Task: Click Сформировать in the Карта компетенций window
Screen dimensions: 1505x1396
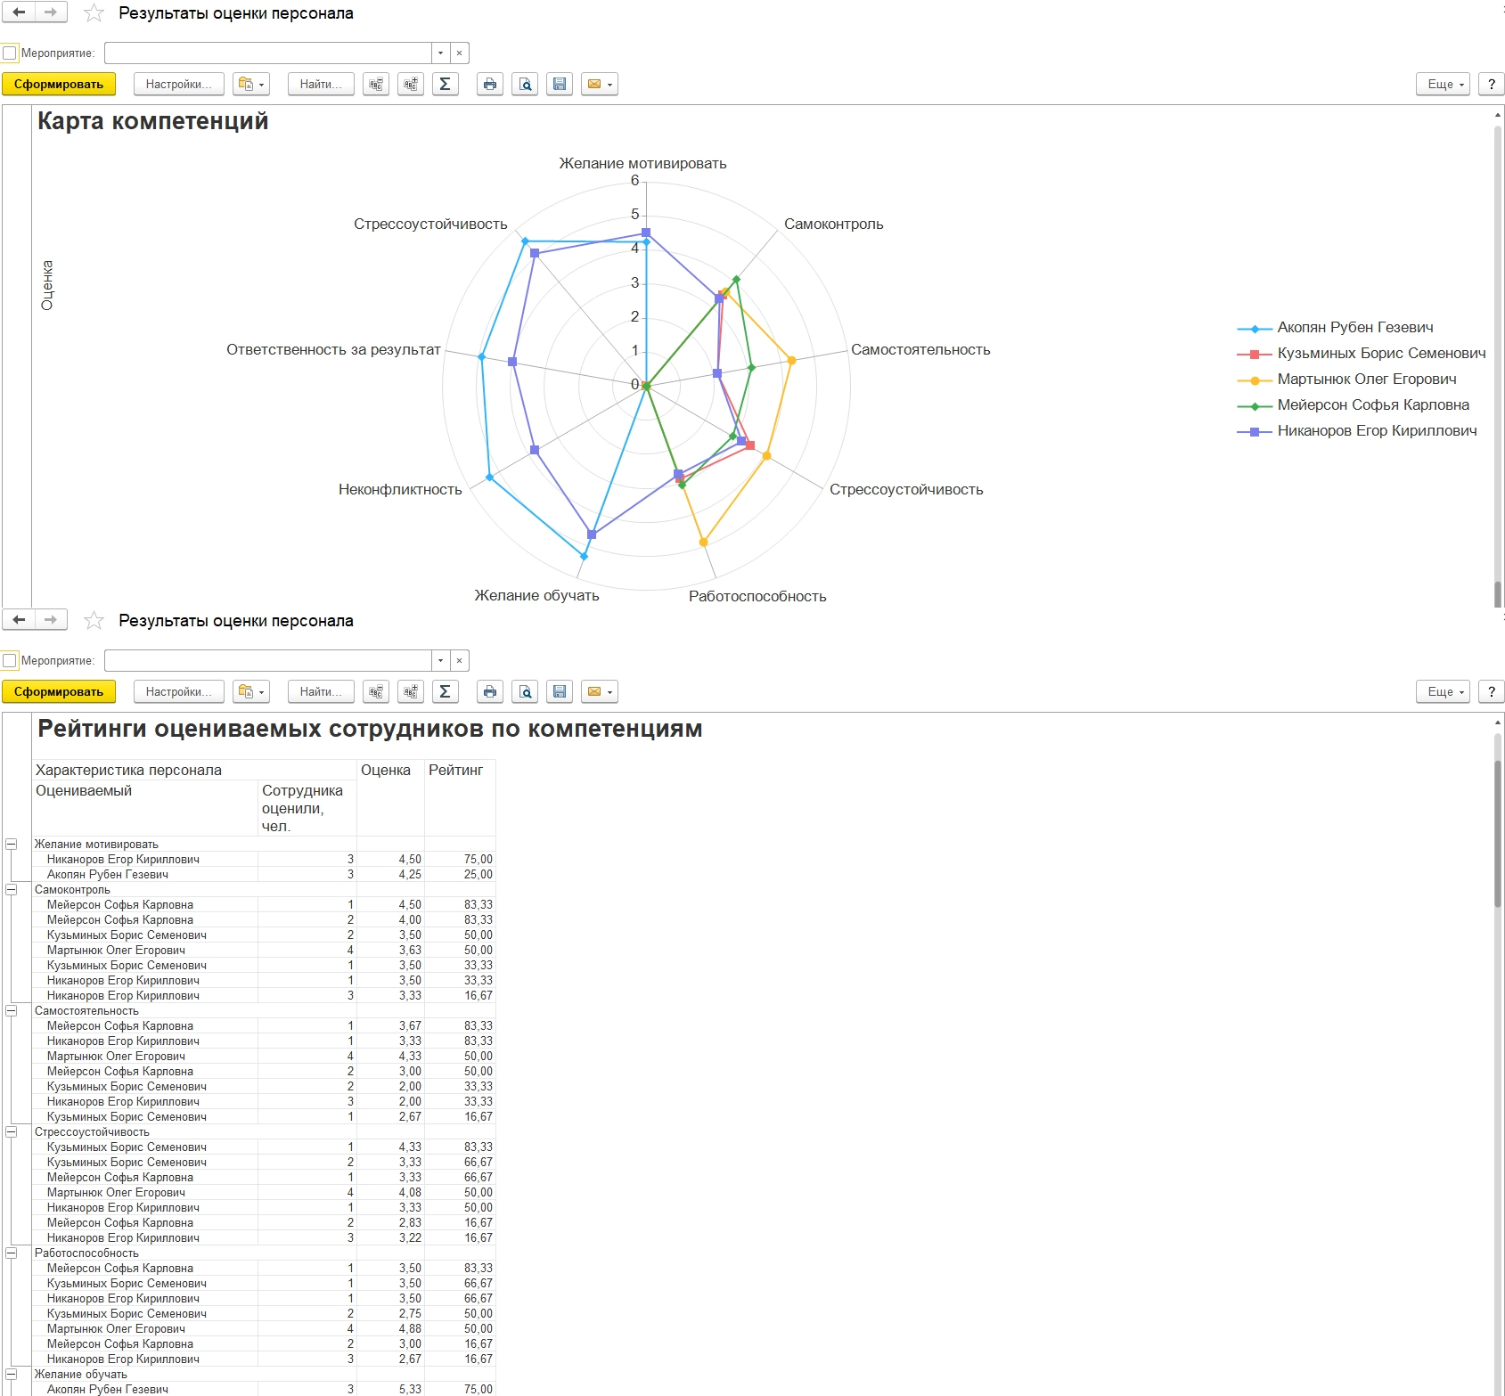Action: [x=59, y=85]
